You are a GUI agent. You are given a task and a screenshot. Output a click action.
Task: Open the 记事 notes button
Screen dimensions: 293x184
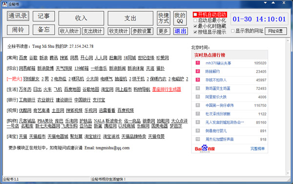[x=44, y=16]
